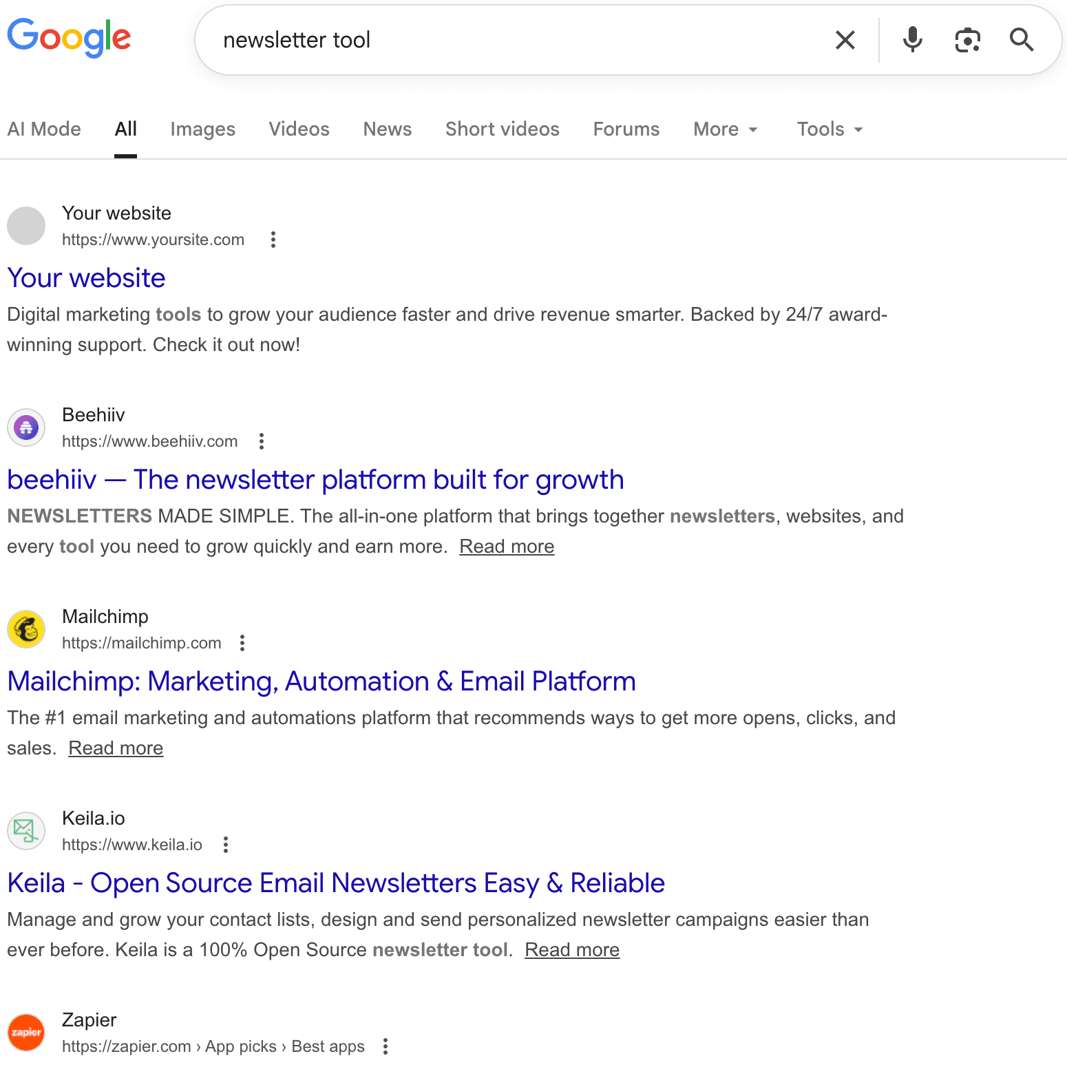Open the three-dot menu next to Zapier result

(385, 1046)
